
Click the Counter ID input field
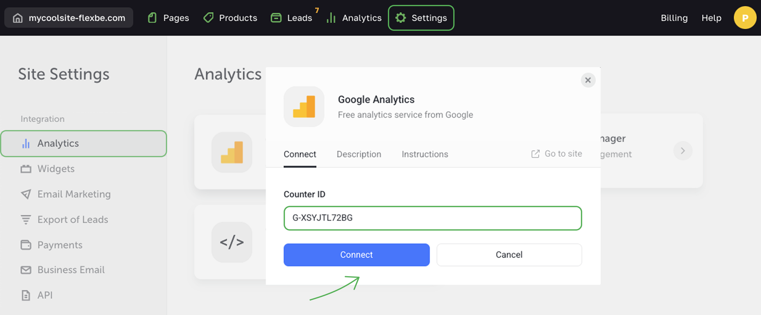tap(432, 218)
